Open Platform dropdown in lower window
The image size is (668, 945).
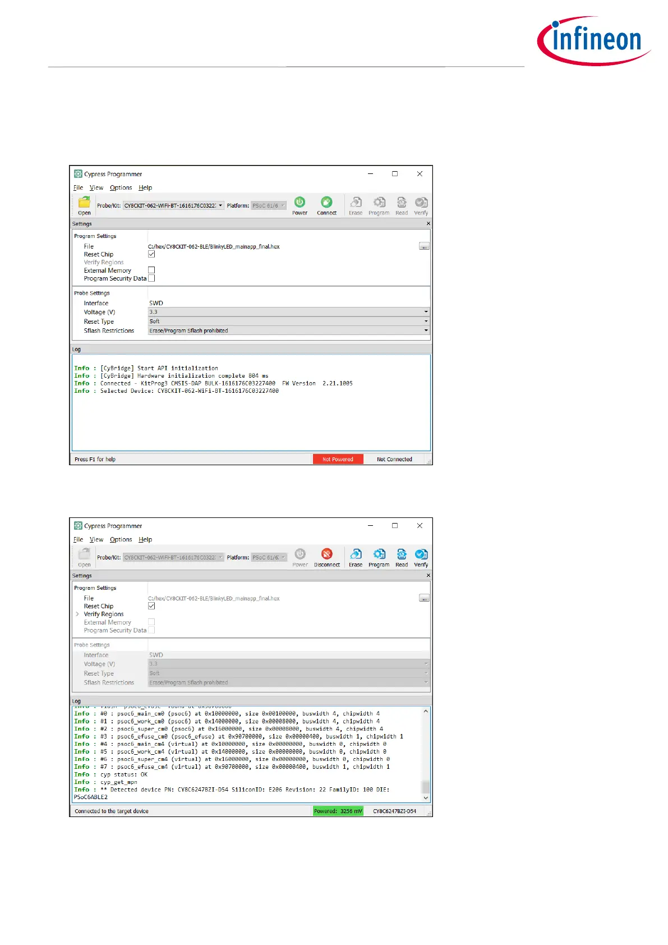(269, 557)
